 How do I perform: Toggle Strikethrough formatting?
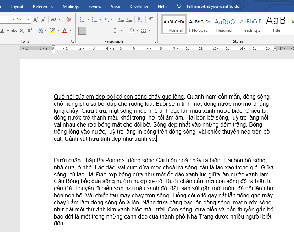point(14,30)
